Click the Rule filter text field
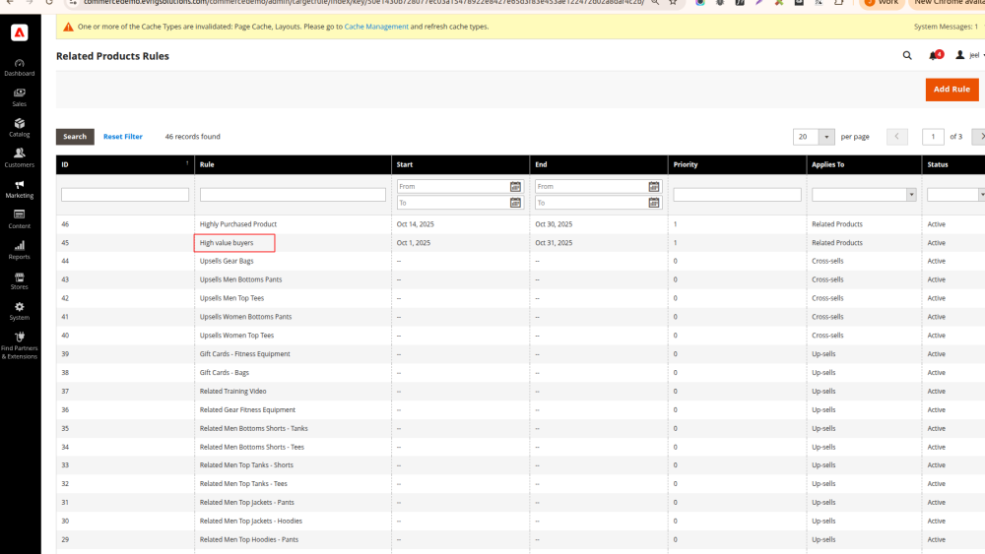 point(293,195)
